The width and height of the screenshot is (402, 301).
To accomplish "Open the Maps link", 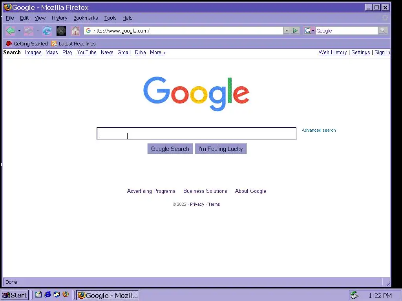I will [x=52, y=53].
